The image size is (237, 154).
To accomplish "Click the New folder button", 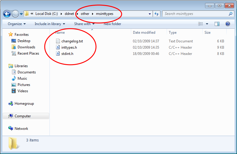I will 112,24.
